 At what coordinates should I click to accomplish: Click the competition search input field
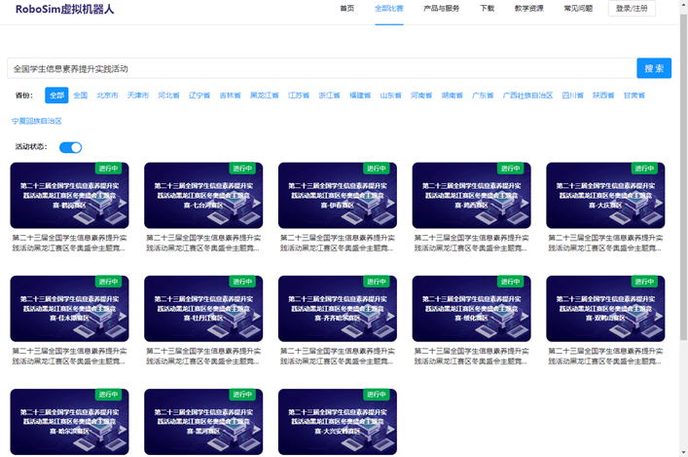(321, 68)
